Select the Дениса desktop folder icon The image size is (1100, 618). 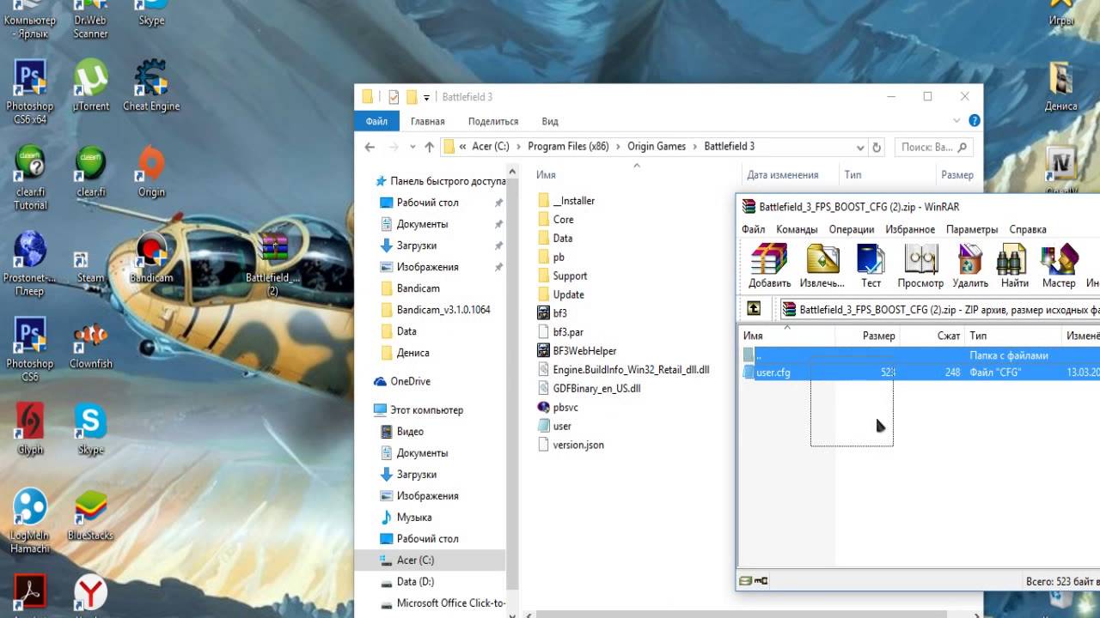coord(1060,86)
